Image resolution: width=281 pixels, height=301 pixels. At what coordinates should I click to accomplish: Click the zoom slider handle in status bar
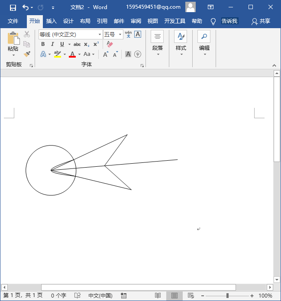pos(227,295)
